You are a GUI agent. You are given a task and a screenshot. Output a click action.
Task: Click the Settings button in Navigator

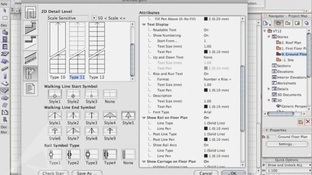click(x=287, y=144)
